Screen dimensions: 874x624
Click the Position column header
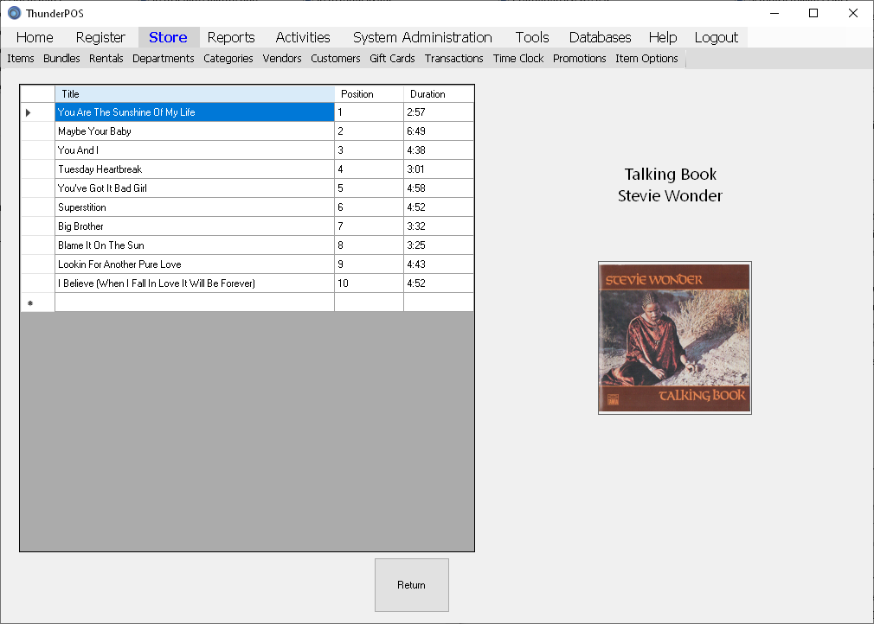369,93
